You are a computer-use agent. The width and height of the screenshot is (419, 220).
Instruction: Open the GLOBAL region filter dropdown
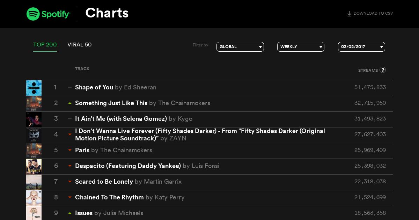(x=240, y=47)
